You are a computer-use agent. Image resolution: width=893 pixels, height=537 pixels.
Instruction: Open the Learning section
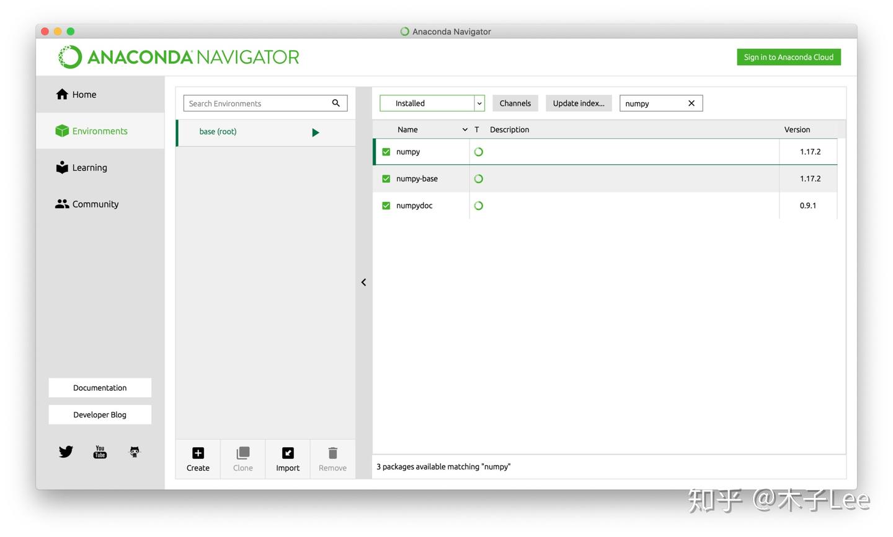89,167
